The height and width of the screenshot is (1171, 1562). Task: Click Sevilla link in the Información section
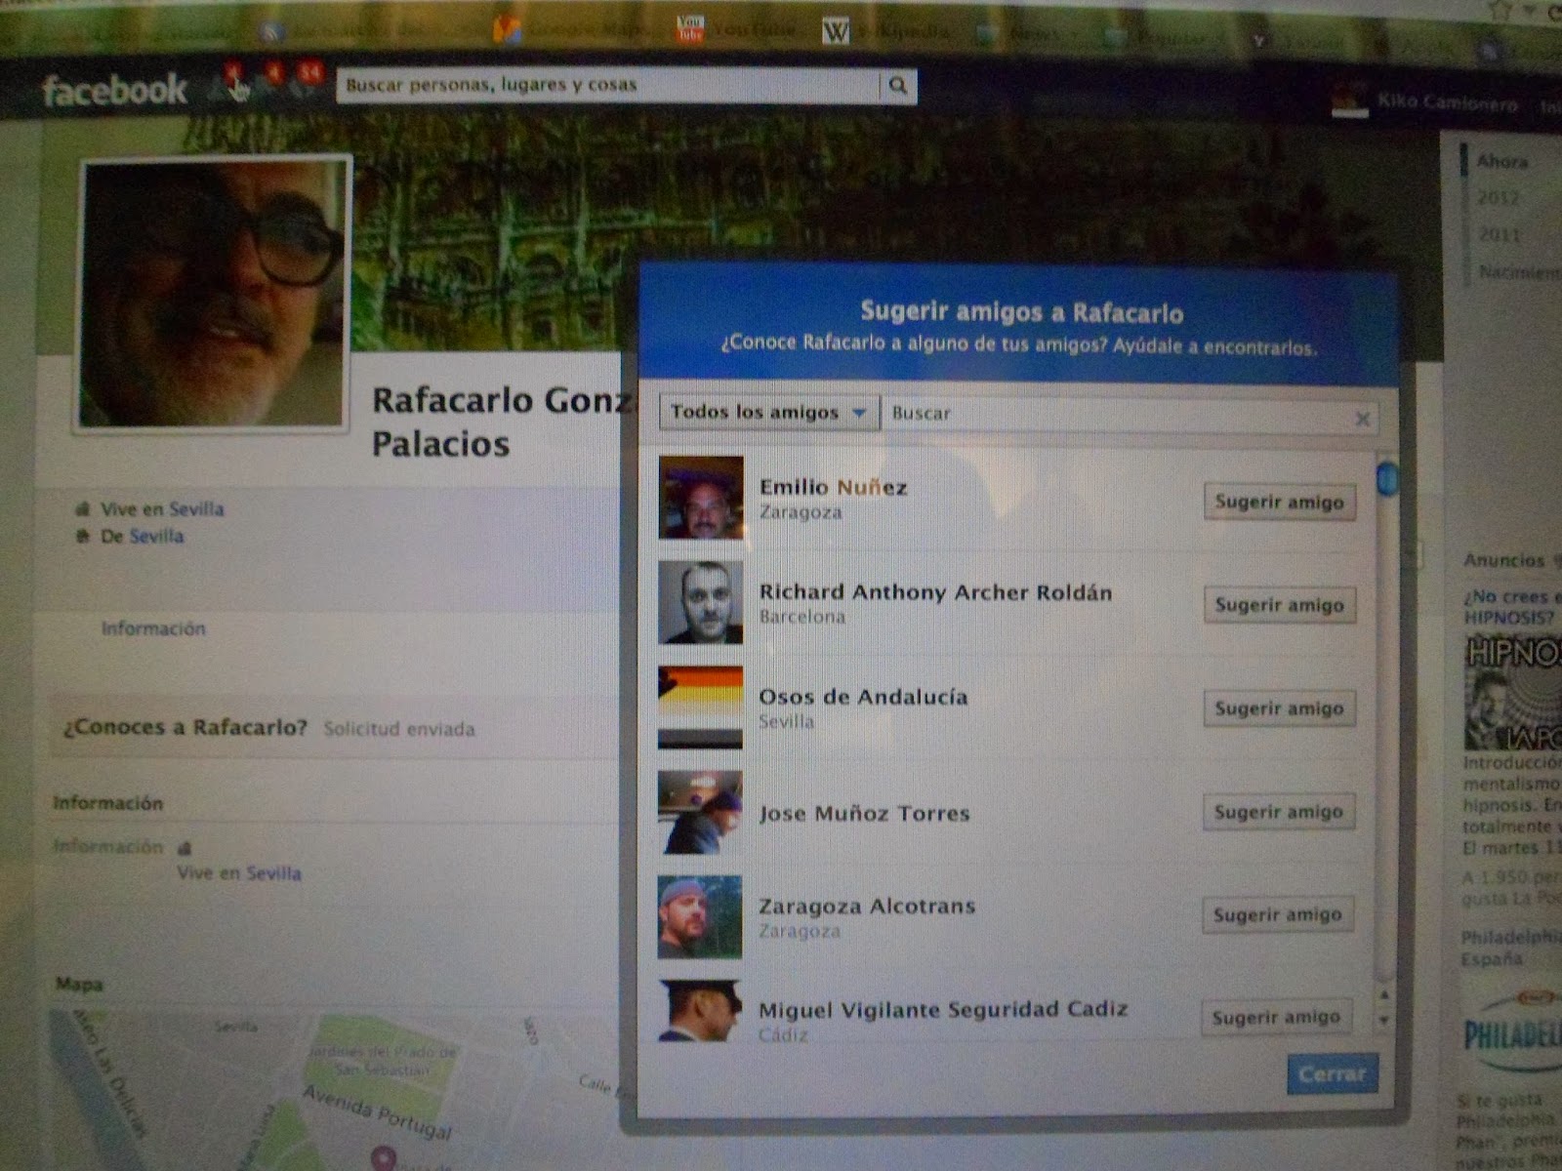(273, 873)
